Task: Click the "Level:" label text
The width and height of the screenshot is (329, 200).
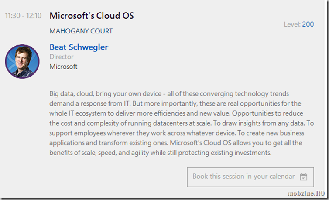Action: [x=292, y=24]
